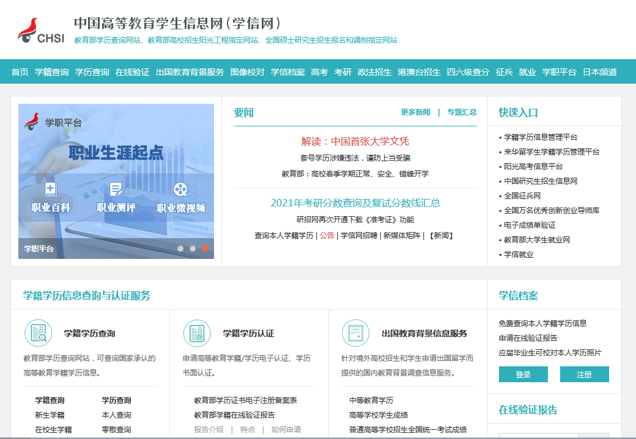Open 在校生学籍 link
The image size is (636, 439).
(54, 429)
